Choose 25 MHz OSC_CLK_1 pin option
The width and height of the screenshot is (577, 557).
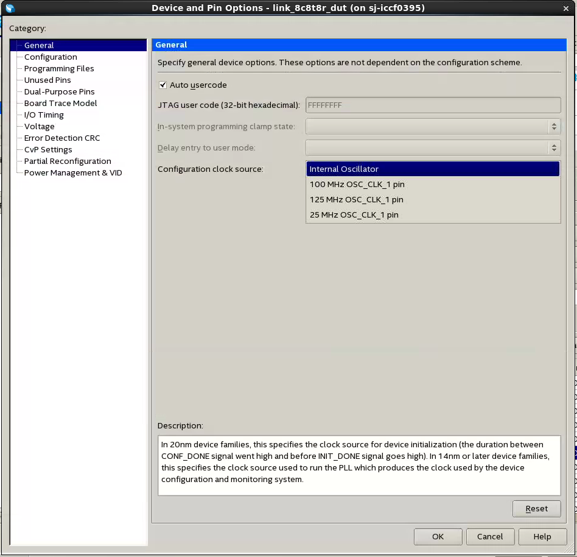(433, 215)
